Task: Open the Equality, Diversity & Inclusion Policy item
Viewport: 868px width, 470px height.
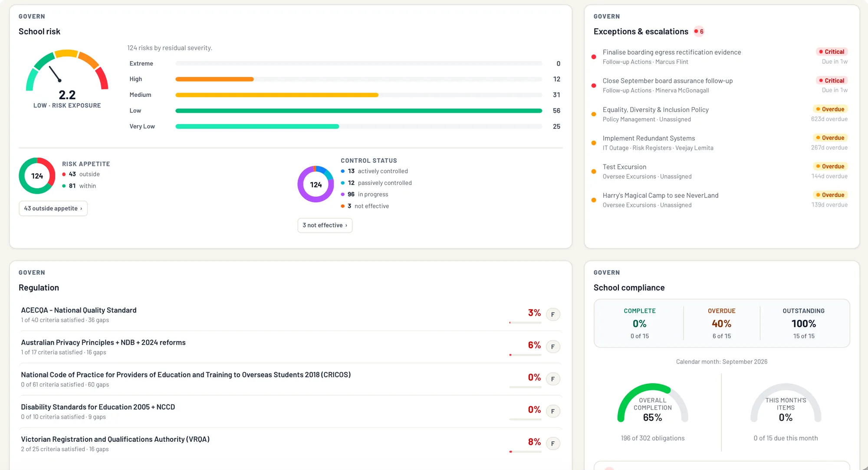Action: click(720, 114)
